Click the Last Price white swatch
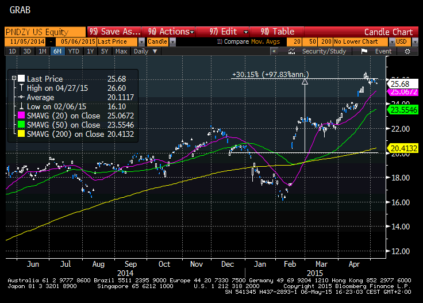 21,79
